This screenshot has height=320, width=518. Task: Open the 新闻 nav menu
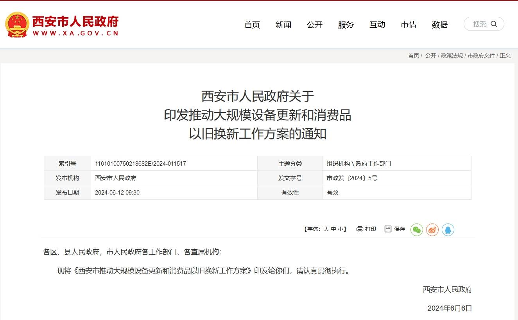pos(283,25)
